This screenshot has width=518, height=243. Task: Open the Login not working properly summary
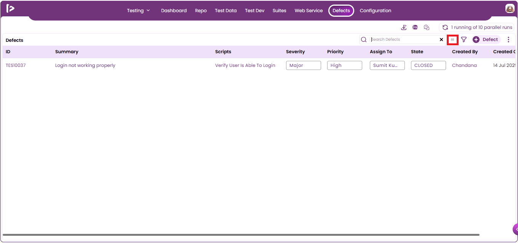click(x=85, y=65)
